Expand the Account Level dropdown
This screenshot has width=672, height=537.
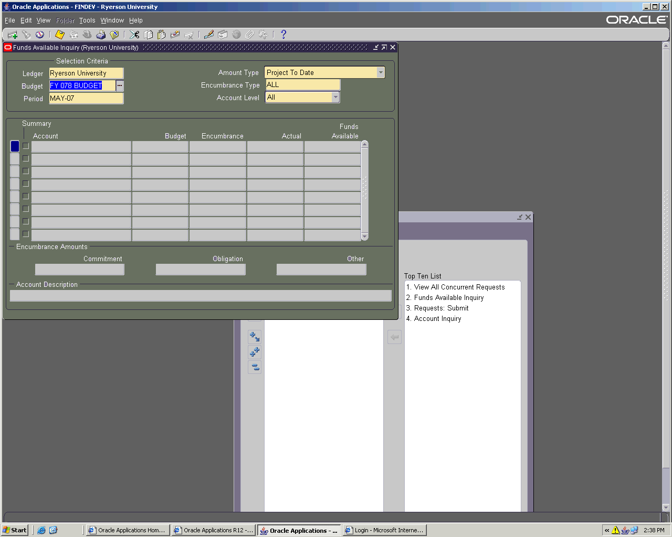point(335,98)
